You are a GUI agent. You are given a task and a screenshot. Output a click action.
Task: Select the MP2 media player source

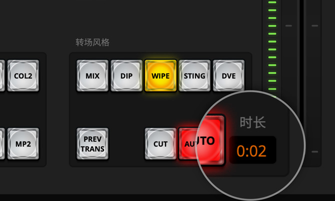pos(23,144)
